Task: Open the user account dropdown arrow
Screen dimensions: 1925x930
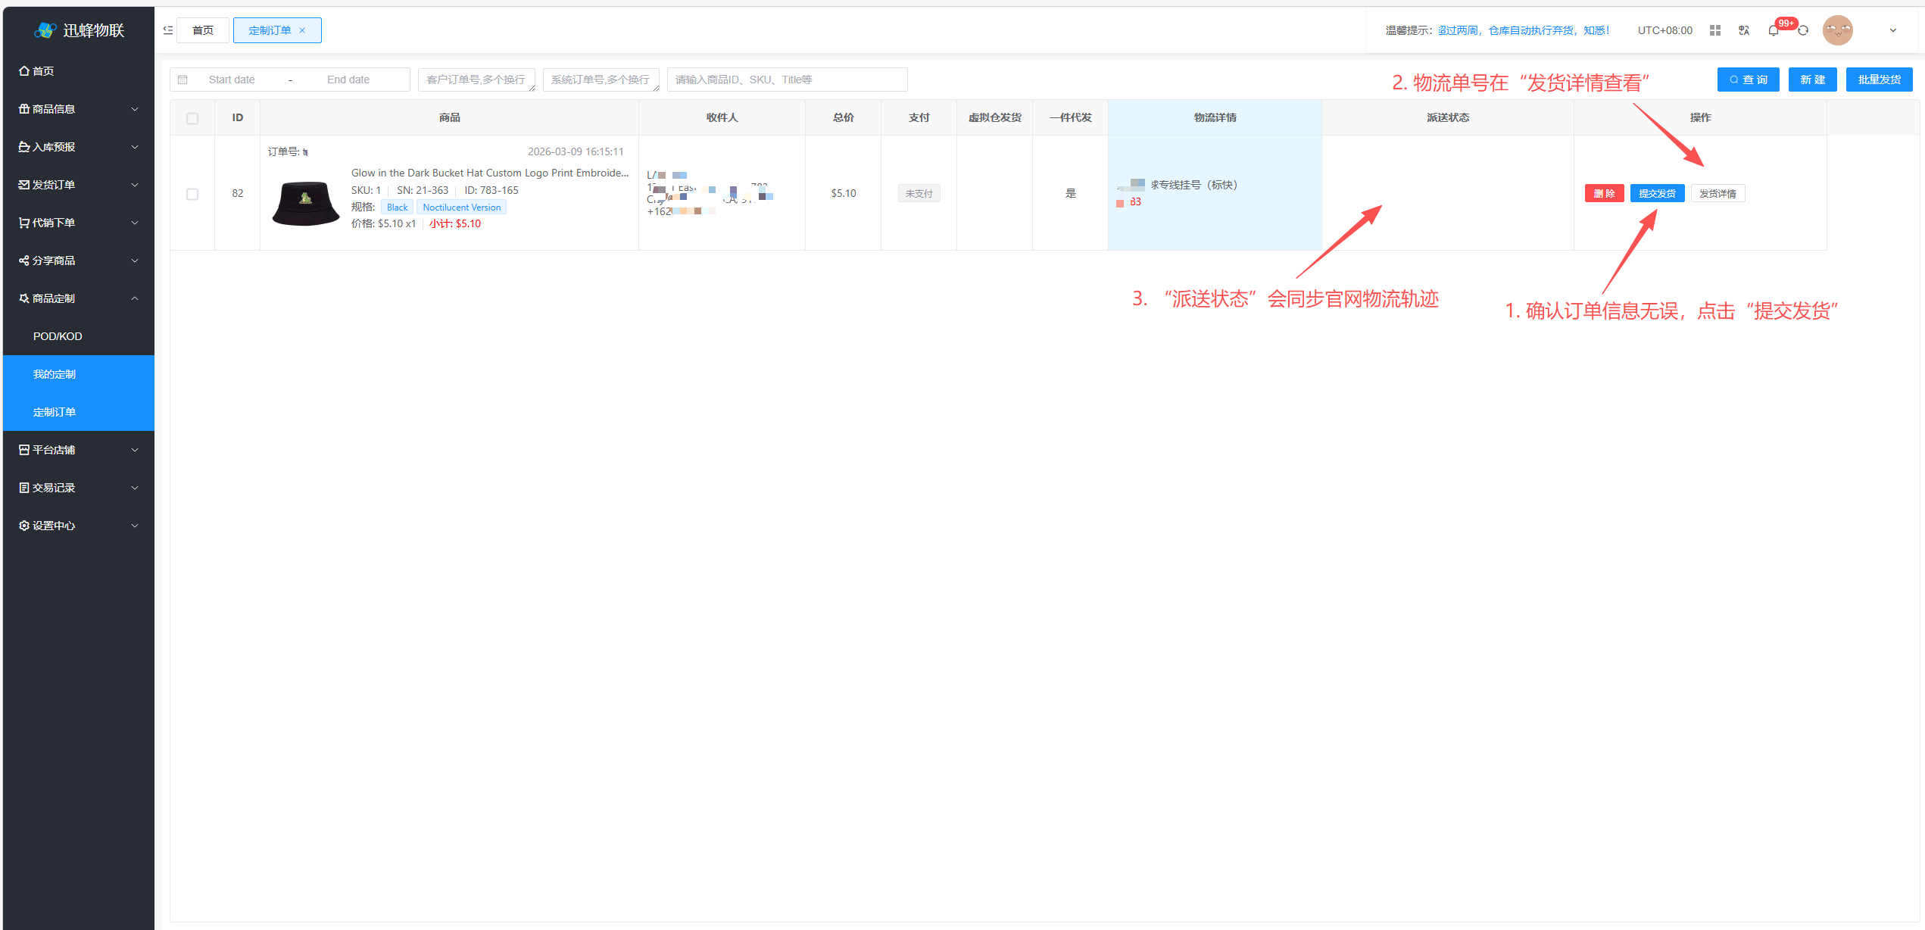Action: pos(1892,30)
